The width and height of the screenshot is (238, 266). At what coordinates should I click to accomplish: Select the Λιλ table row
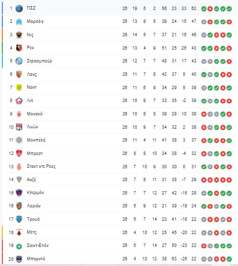120,101
